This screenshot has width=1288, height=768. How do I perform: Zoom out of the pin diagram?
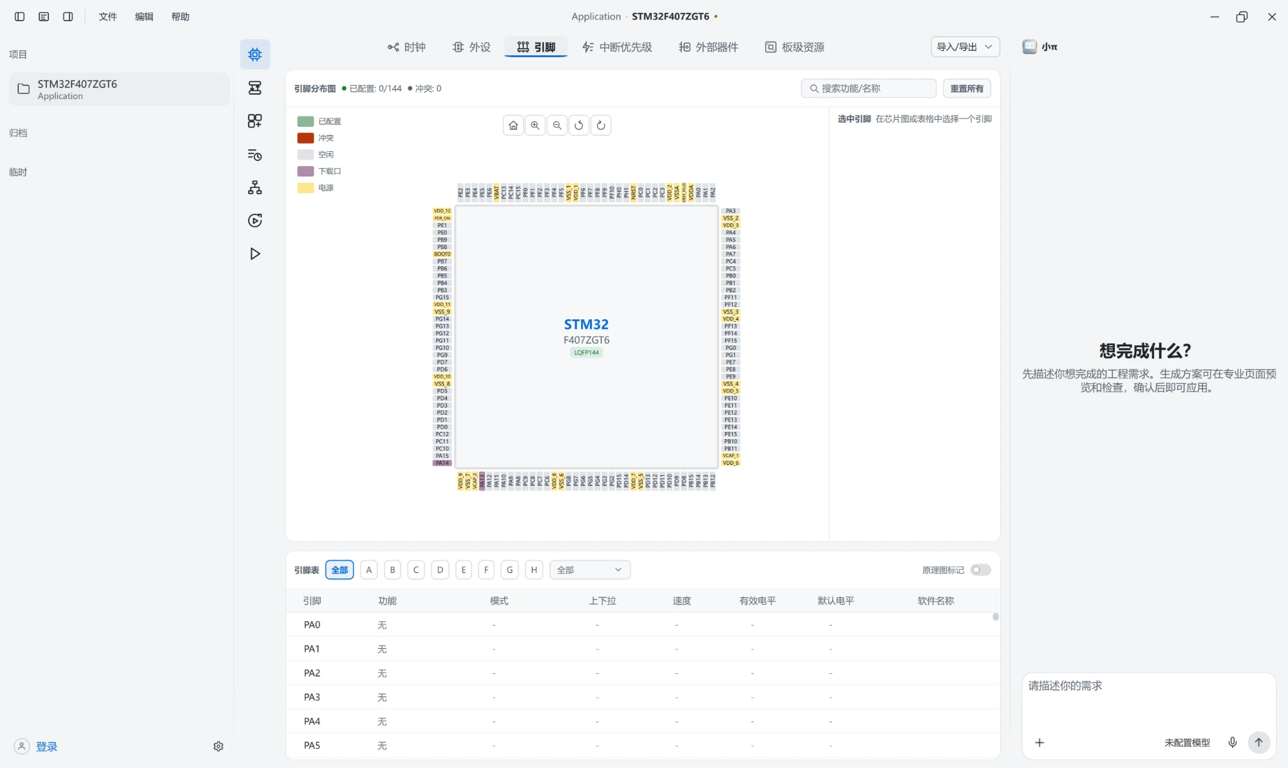pos(557,126)
